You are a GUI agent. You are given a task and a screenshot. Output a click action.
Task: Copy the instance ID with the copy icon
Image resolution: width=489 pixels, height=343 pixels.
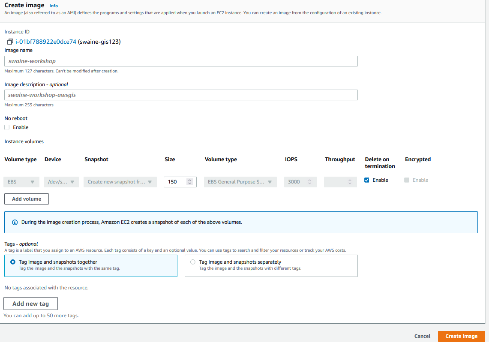point(10,42)
